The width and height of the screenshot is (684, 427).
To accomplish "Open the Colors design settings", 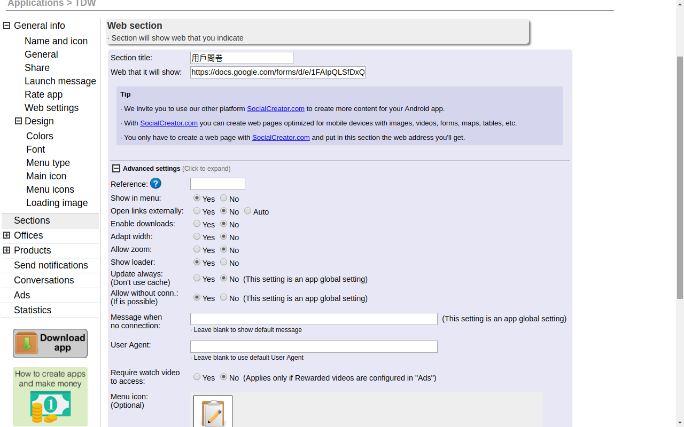I will click(x=40, y=136).
